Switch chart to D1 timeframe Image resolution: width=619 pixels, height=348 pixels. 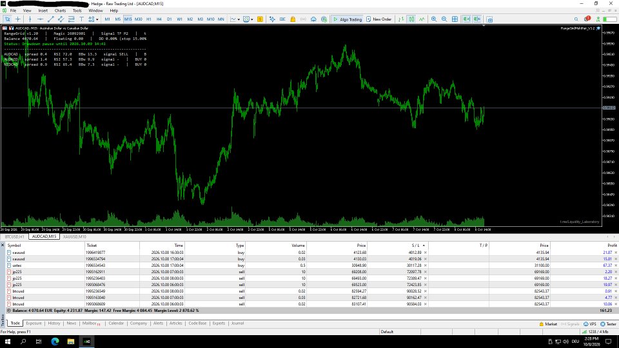[x=169, y=19]
